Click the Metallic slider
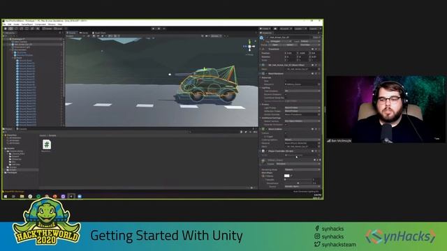 pyautogui.click(x=298, y=180)
